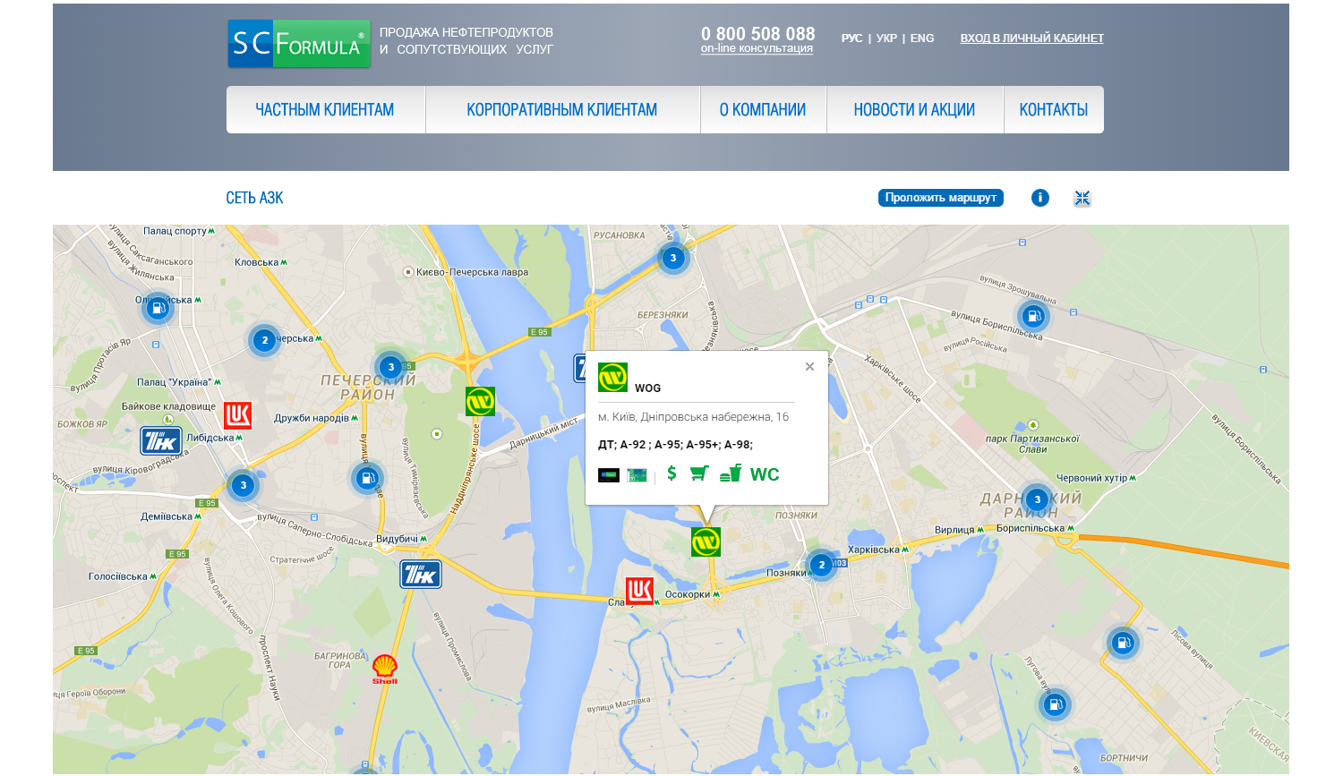Switch language to ENG

pyautogui.click(x=922, y=38)
